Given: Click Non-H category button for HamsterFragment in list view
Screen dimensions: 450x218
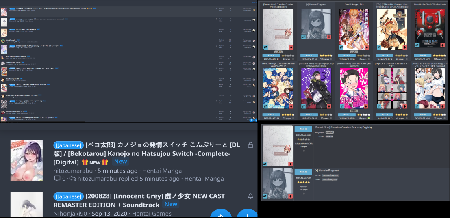Looking at the screenshot, I should tap(303, 172).
